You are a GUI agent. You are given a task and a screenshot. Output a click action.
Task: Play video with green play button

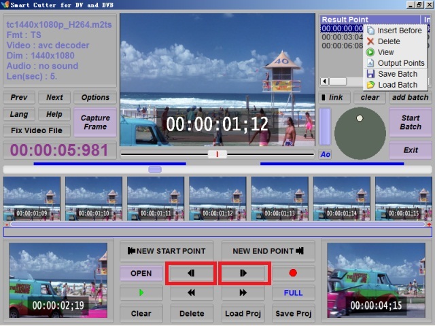pyautogui.click(x=141, y=293)
